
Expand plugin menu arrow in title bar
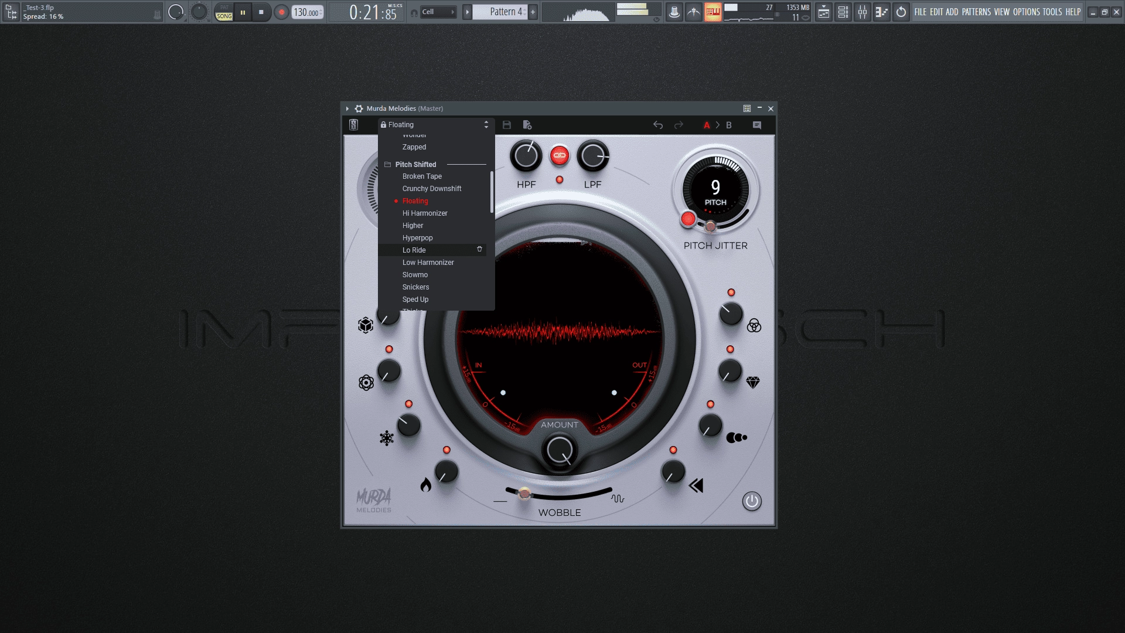[347, 108]
